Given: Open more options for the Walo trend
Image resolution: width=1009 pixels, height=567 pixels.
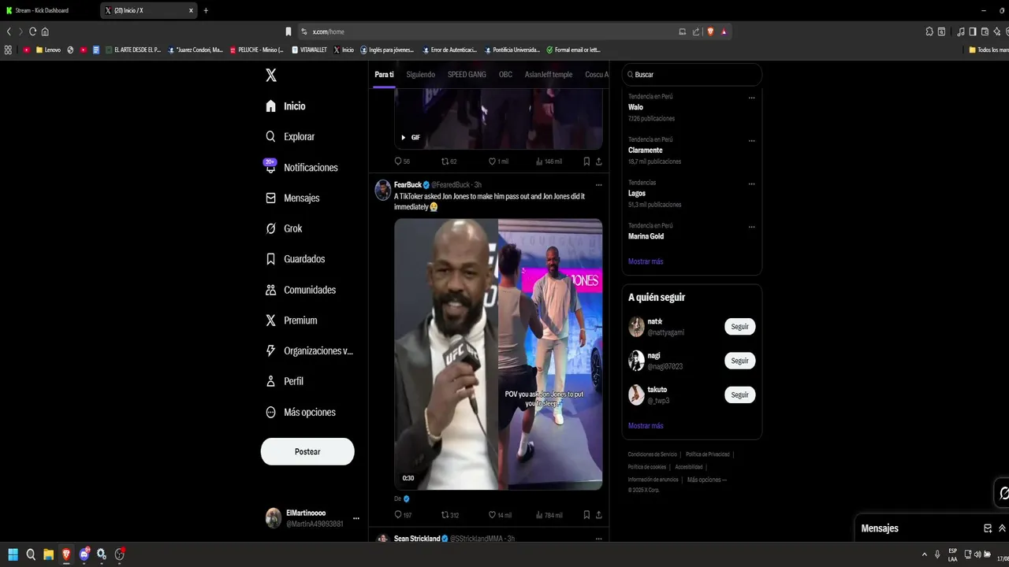Looking at the screenshot, I should (x=751, y=98).
